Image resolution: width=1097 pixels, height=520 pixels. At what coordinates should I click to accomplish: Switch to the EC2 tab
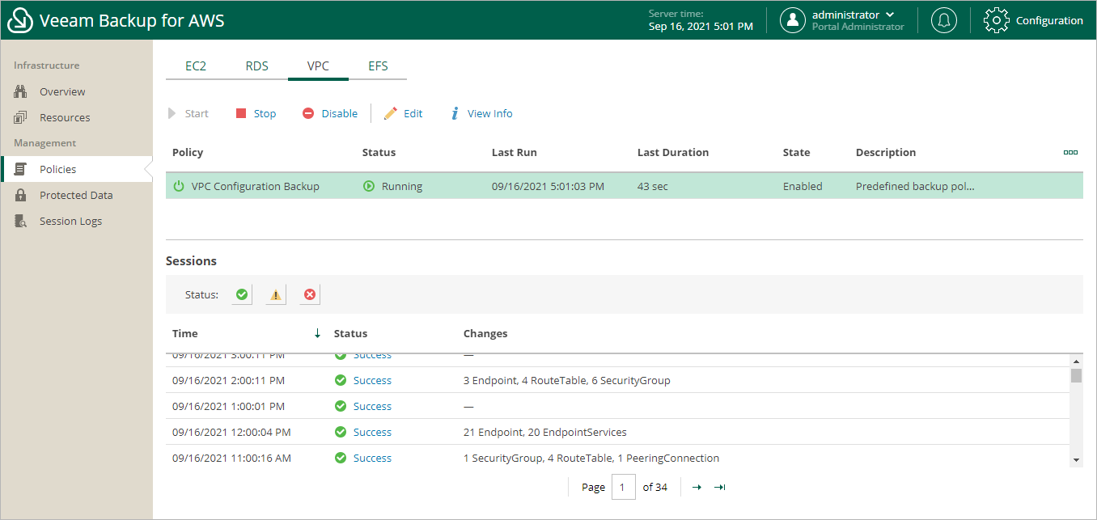[195, 66]
